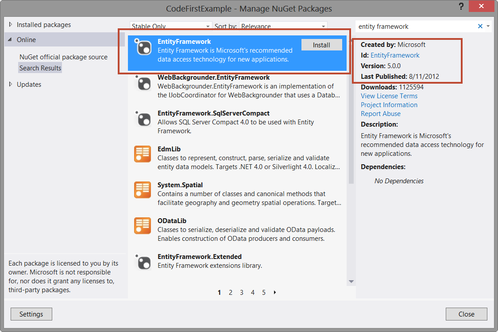498x332 pixels.
Task: Open the Project Information link
Action: click(x=389, y=104)
